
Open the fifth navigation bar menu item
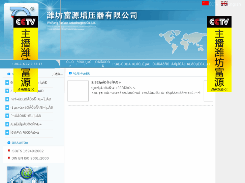[x=141, y=64]
